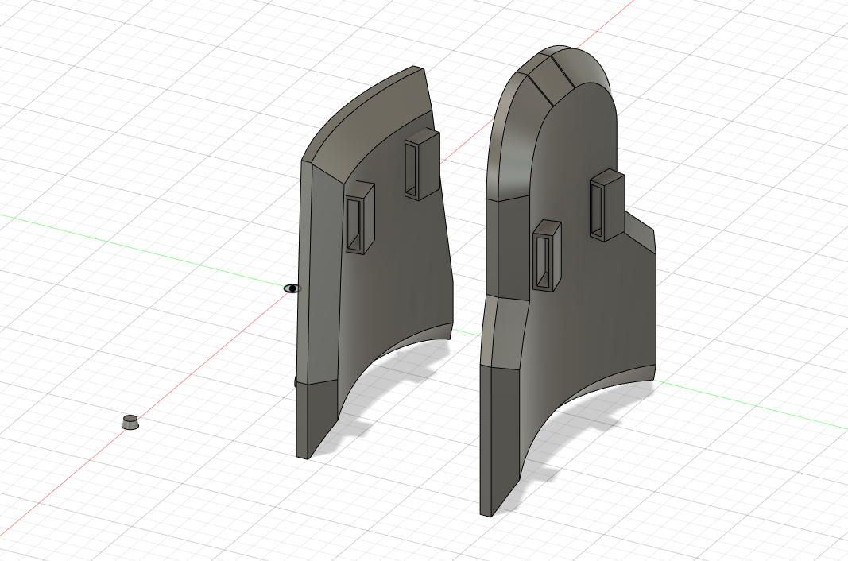Click the origin point marker on the grid
Screen dimensions: 848x561
[292, 288]
